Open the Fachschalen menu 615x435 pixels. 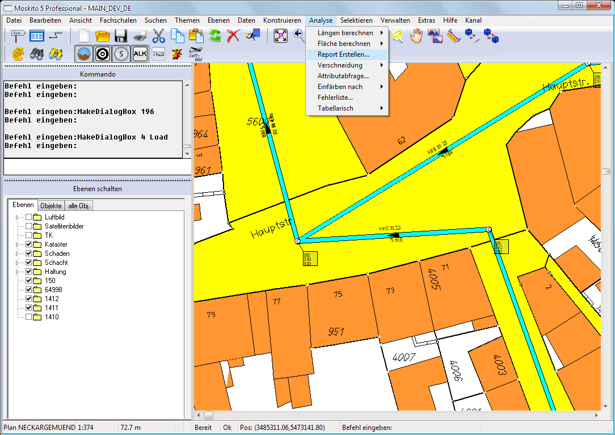pos(118,20)
